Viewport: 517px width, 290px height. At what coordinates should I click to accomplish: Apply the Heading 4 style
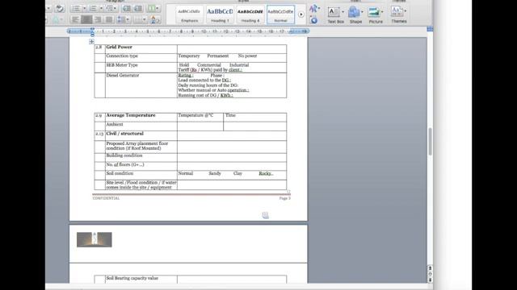(250, 14)
